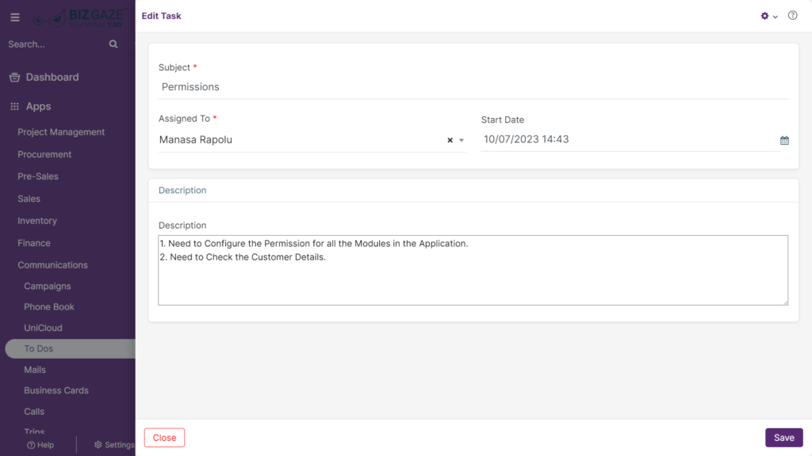Open Calls in the sidebar
The width and height of the screenshot is (812, 456).
(x=34, y=412)
